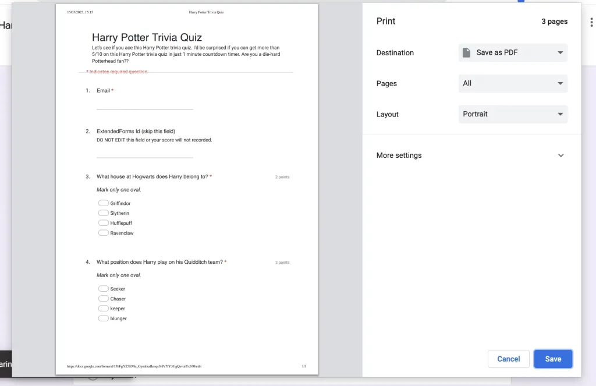
Task: Select the blunger oval
Action: (103, 318)
